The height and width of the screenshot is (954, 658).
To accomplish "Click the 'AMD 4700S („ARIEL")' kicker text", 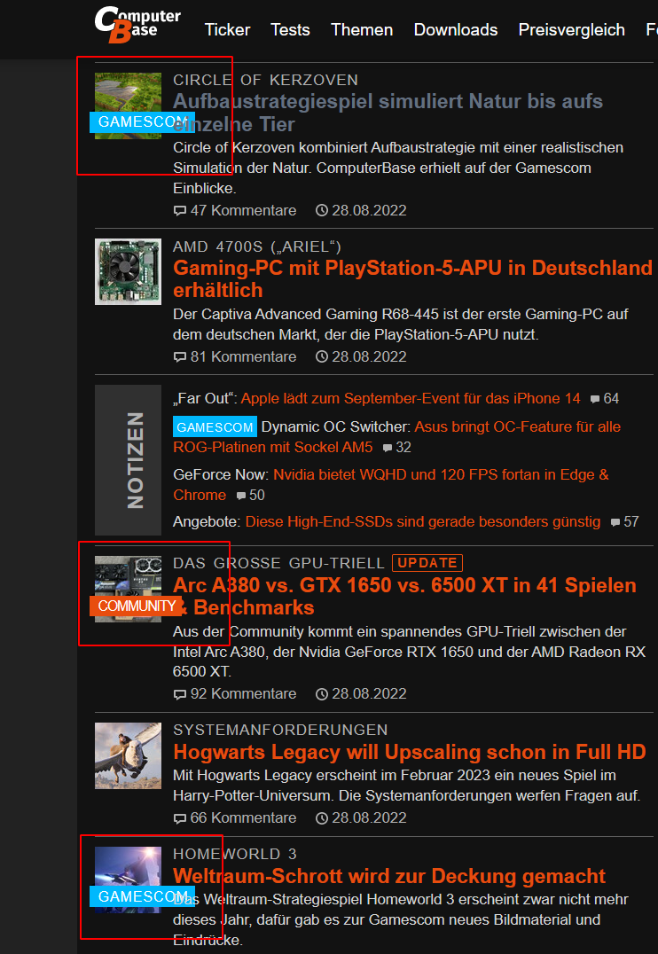I will 257,246.
